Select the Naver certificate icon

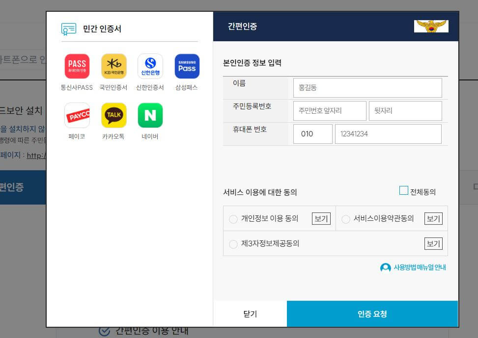(150, 115)
